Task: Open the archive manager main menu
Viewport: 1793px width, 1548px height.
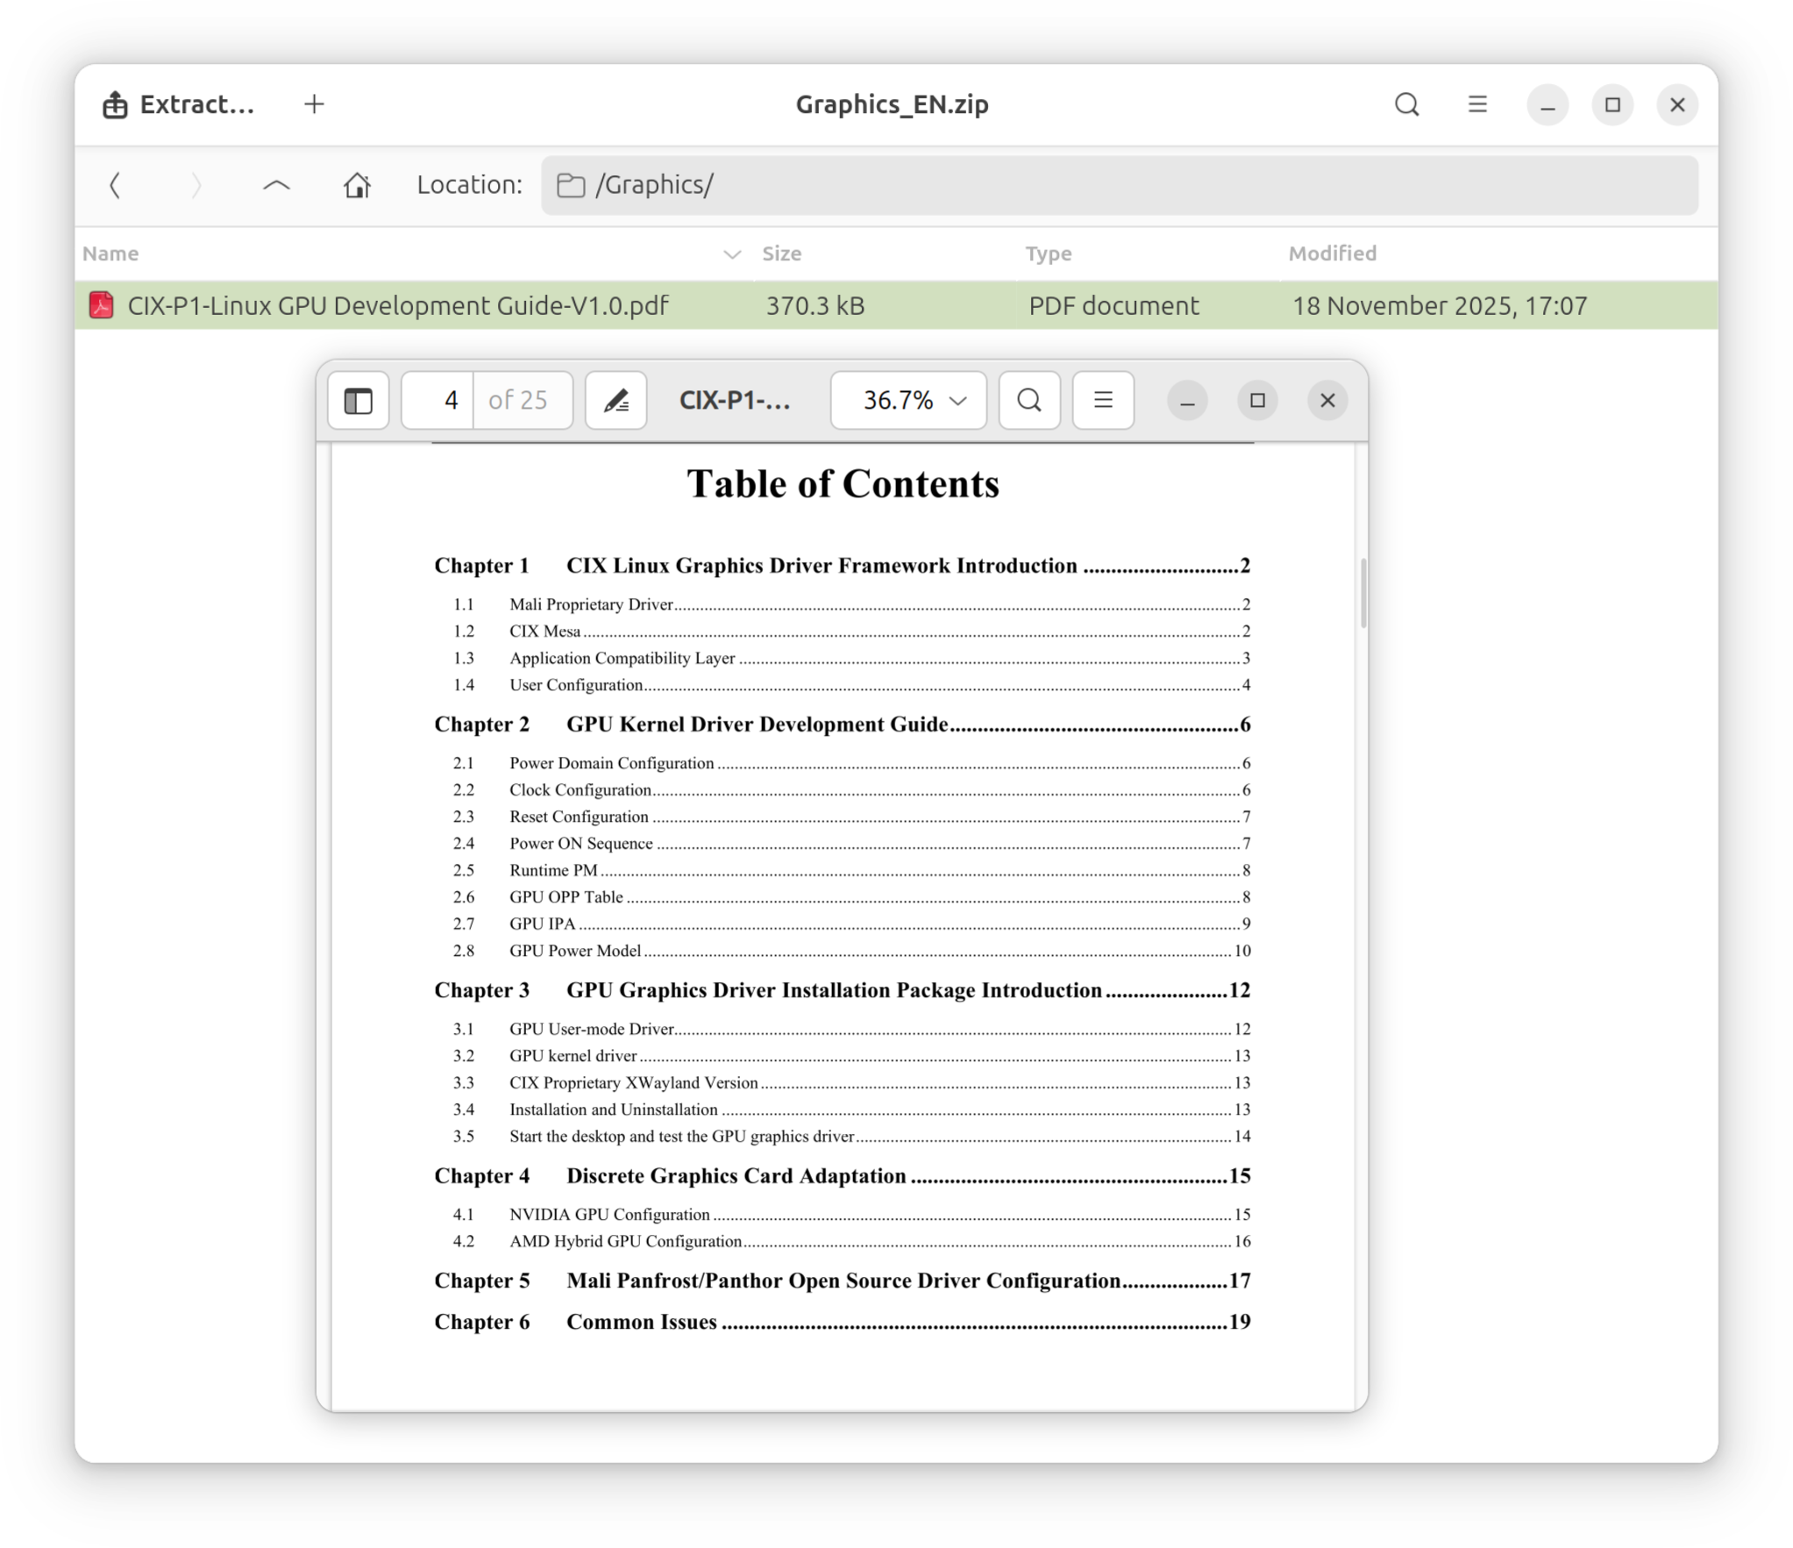Action: (1477, 105)
